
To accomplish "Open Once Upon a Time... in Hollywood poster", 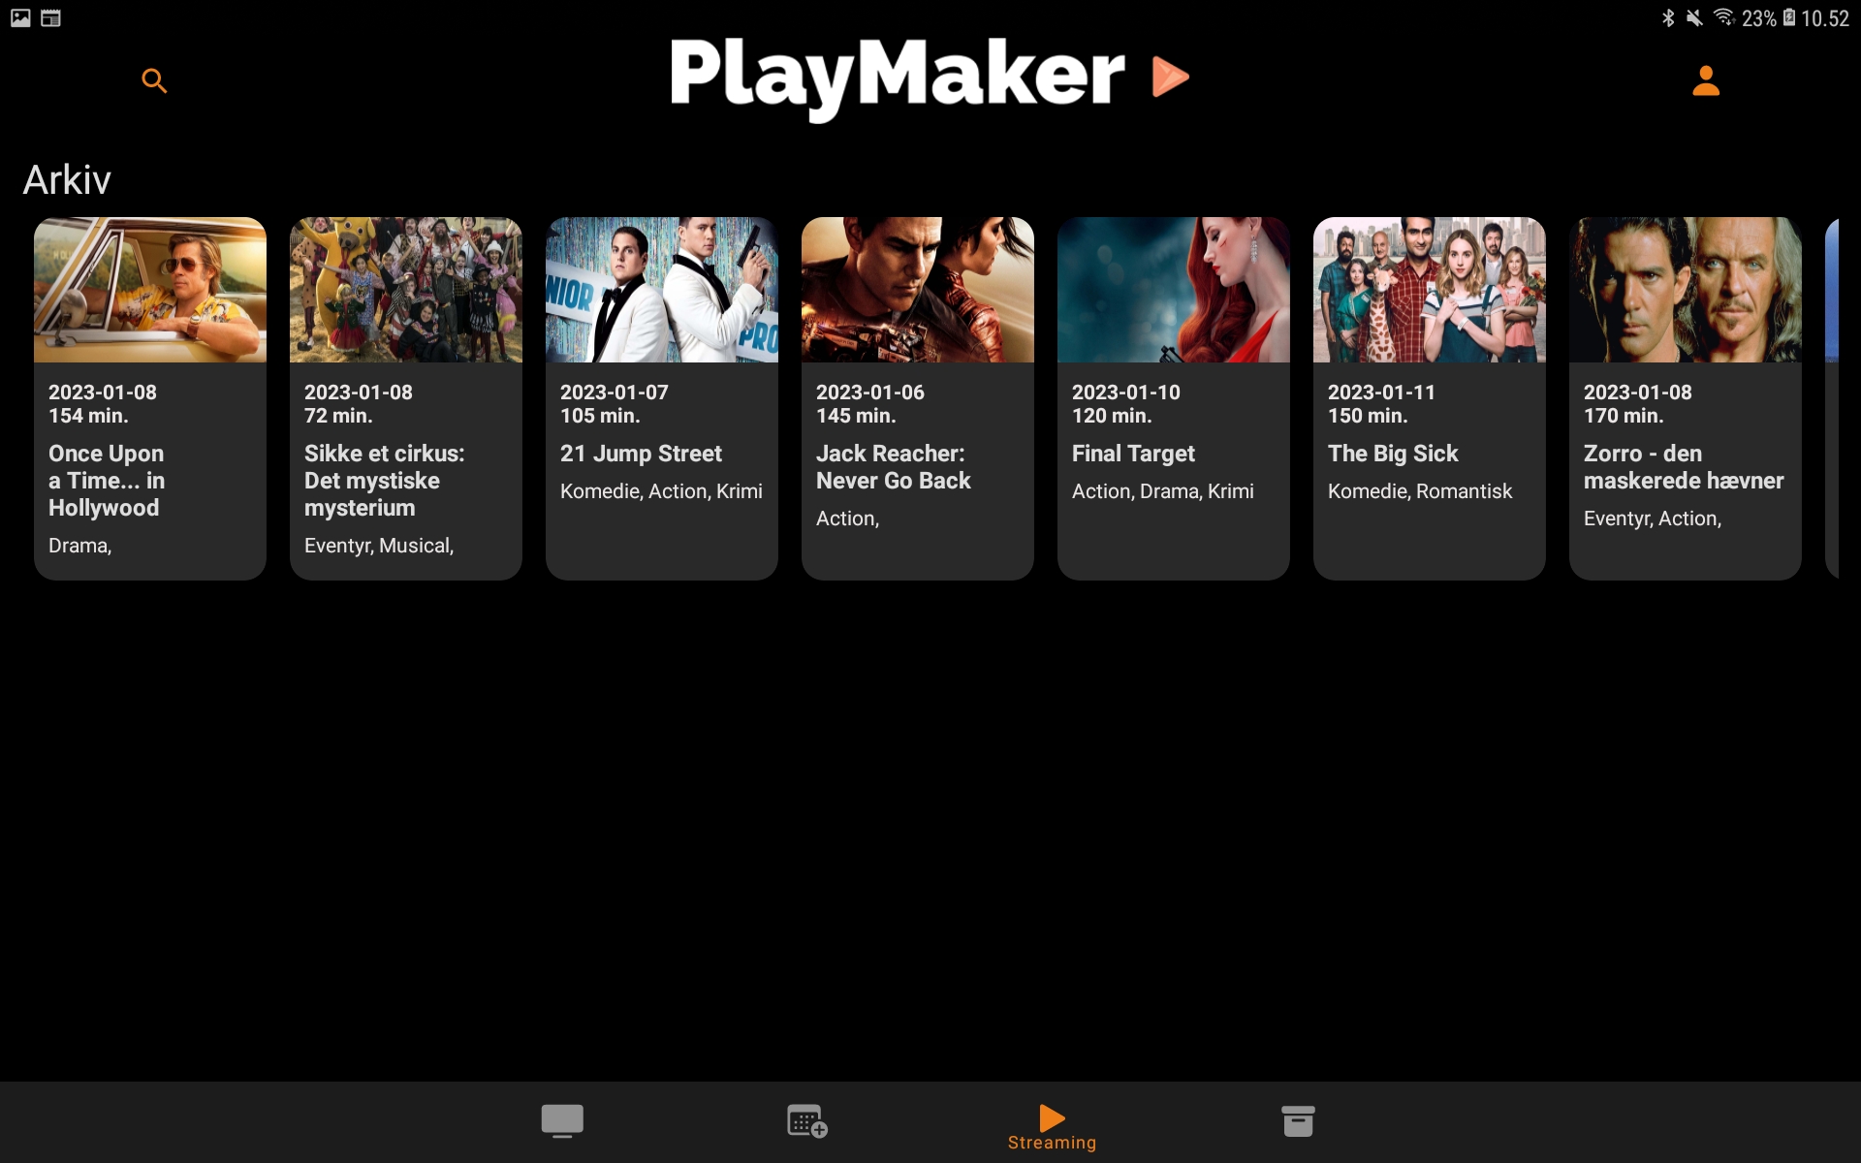I will click(150, 290).
